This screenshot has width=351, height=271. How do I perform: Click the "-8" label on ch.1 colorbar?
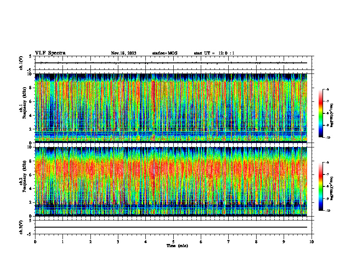tap(327, 113)
